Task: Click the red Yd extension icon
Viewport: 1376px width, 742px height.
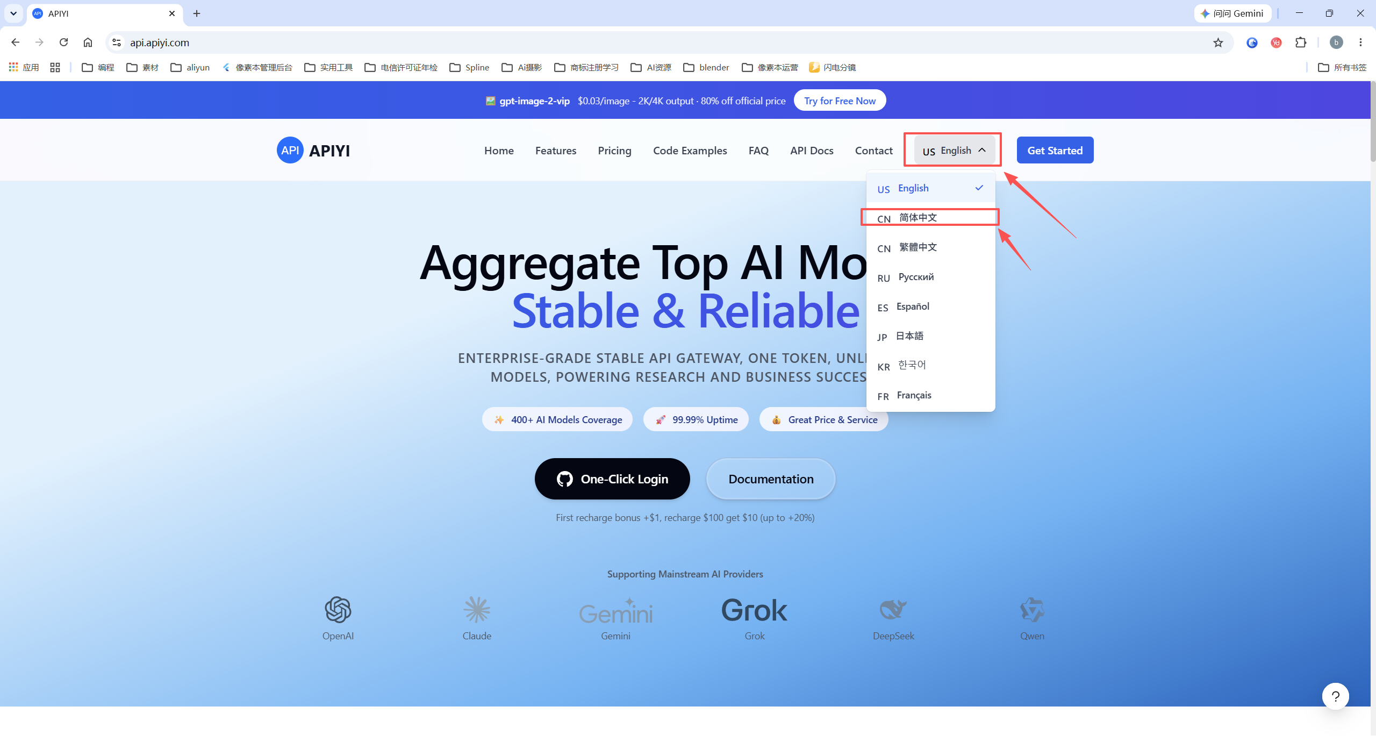Action: [x=1276, y=42]
